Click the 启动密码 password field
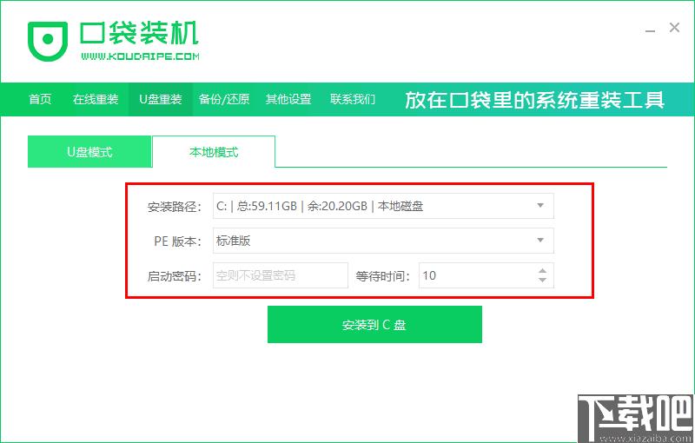The image size is (695, 443). 281,275
